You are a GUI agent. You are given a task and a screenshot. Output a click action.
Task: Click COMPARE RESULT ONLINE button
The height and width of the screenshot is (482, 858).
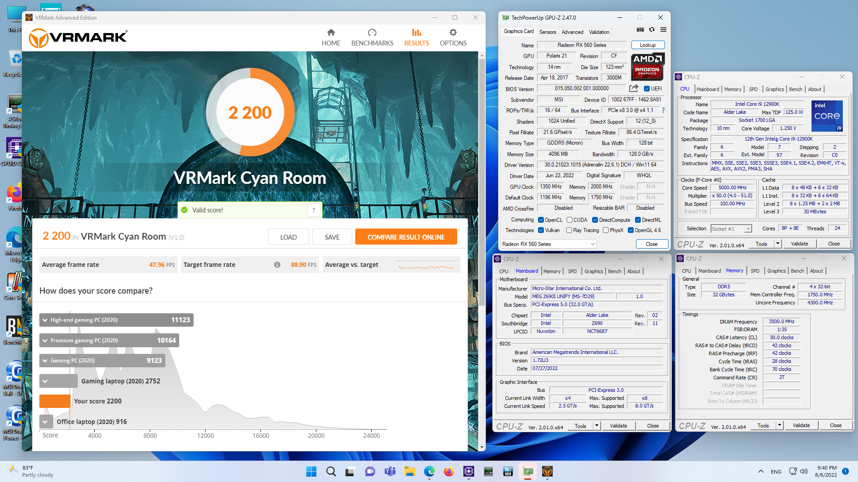point(406,237)
